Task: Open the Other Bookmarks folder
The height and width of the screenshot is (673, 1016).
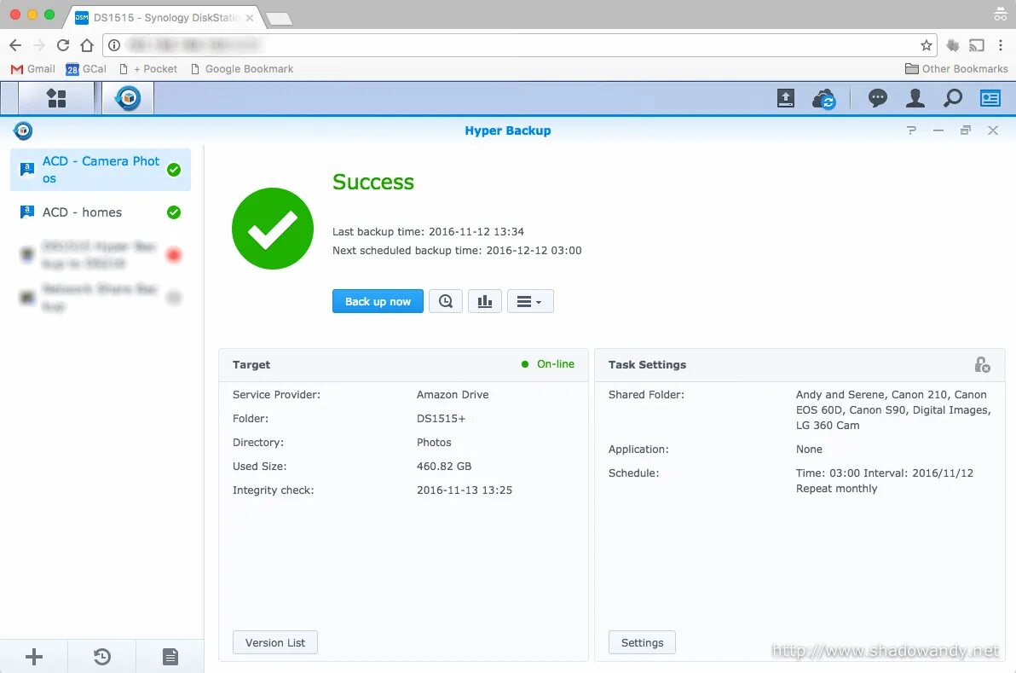Action: click(956, 69)
